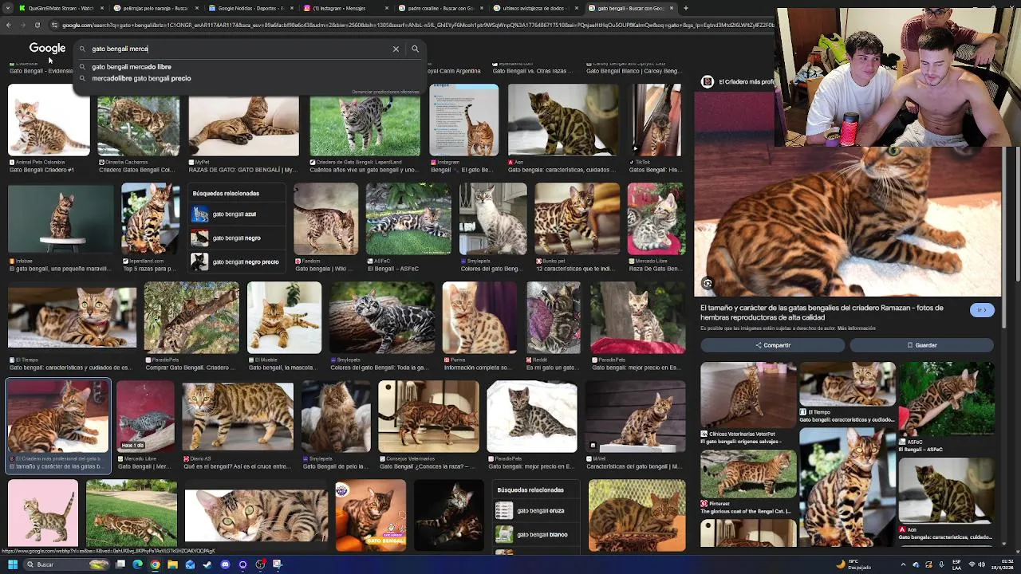This screenshot has height=574, width=1021.
Task: Click the Guardar button in preview panel
Action: pyautogui.click(x=921, y=345)
